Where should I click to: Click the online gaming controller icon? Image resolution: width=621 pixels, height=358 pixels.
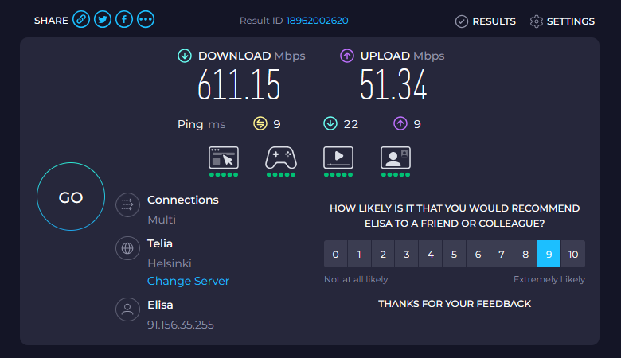pos(281,158)
